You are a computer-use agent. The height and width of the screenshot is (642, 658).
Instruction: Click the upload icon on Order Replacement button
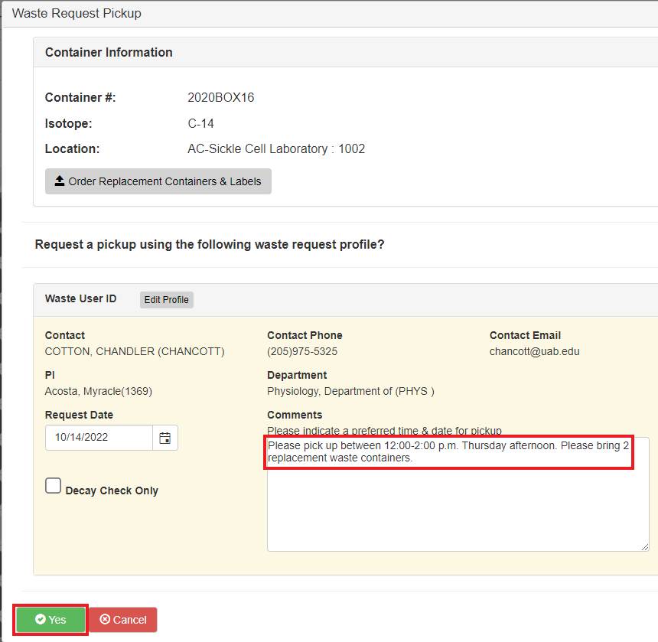(x=60, y=181)
